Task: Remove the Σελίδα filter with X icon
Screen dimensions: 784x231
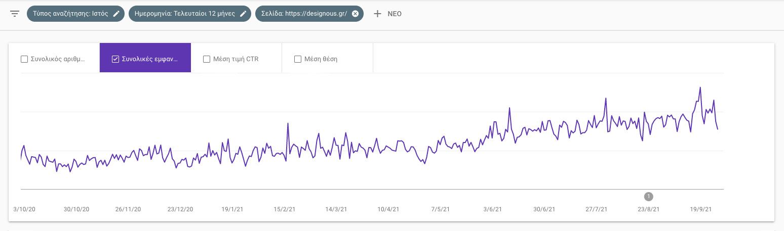Action: 355,14
